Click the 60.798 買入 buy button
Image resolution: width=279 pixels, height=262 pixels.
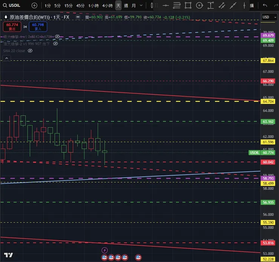point(38,26)
